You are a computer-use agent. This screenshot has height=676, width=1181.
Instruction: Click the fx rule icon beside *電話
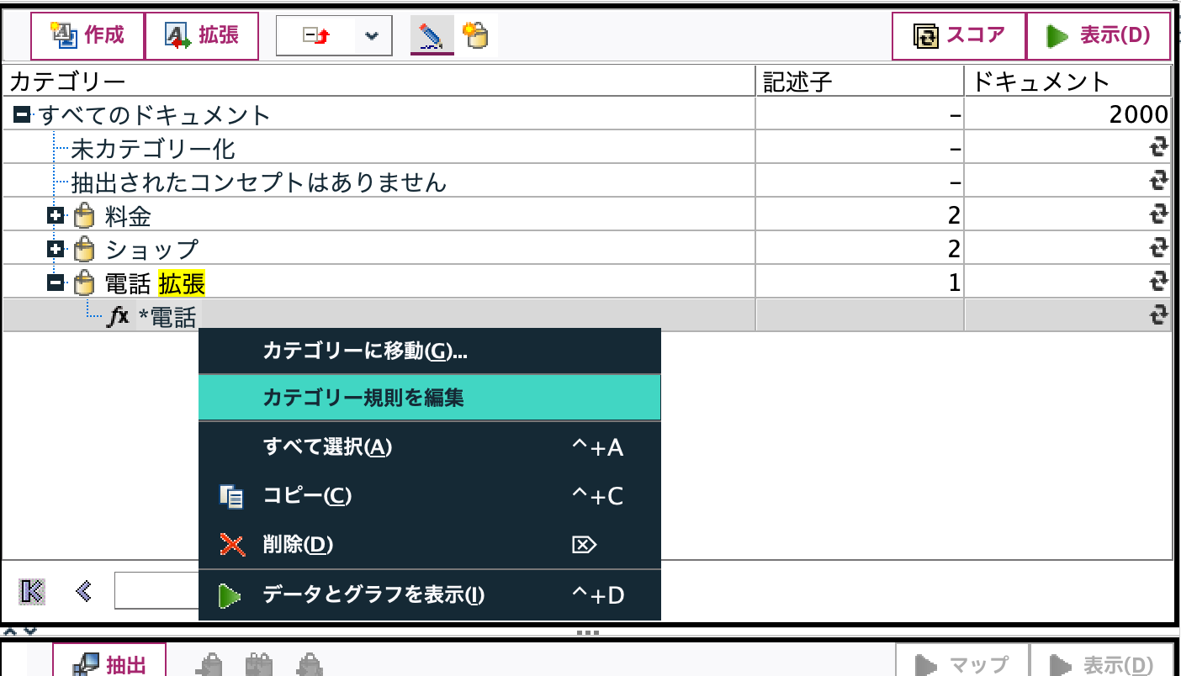click(x=118, y=317)
